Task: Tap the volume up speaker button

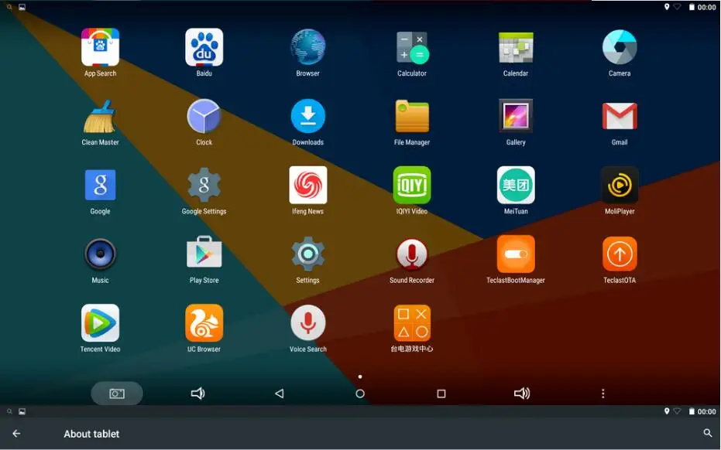Action: pyautogui.click(x=522, y=394)
